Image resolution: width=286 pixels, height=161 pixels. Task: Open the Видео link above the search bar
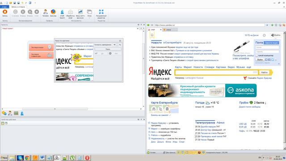[x=231, y=67]
